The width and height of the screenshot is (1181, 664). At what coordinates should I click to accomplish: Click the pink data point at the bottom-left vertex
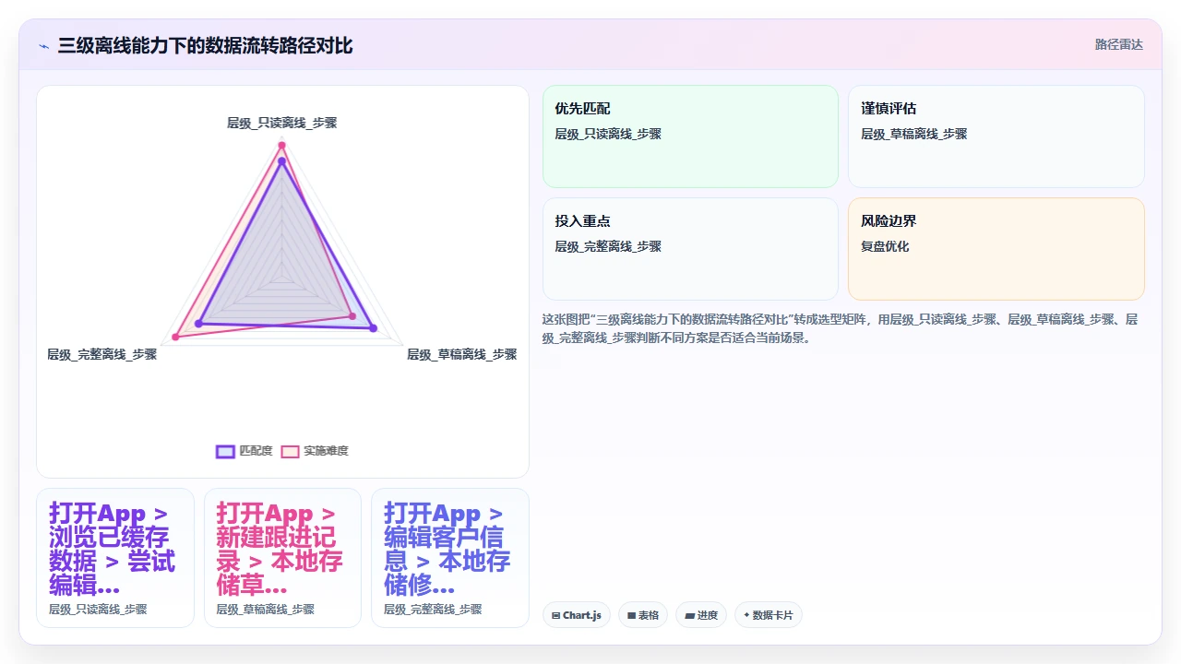tap(176, 337)
